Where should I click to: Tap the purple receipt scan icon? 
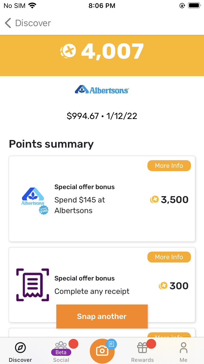[33, 285]
